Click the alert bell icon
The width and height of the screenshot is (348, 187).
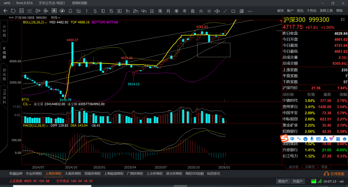[71, 11]
